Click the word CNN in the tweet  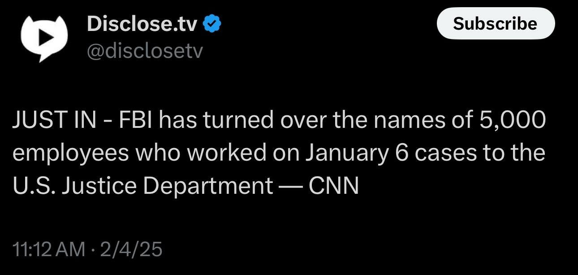click(334, 186)
